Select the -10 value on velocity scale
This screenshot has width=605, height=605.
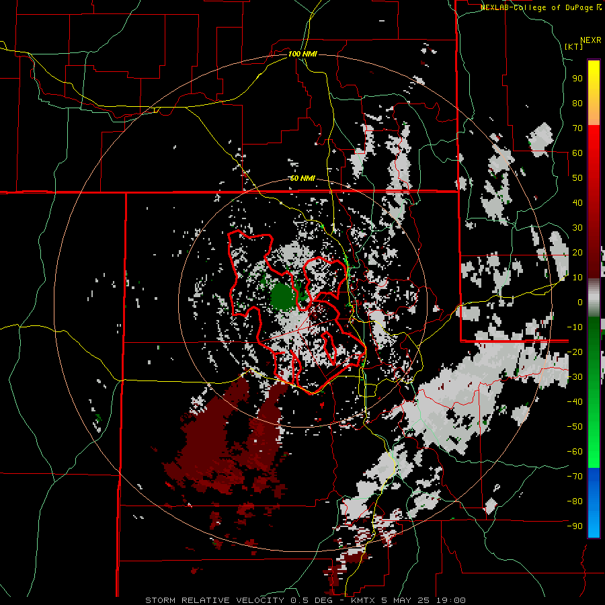tap(575, 327)
